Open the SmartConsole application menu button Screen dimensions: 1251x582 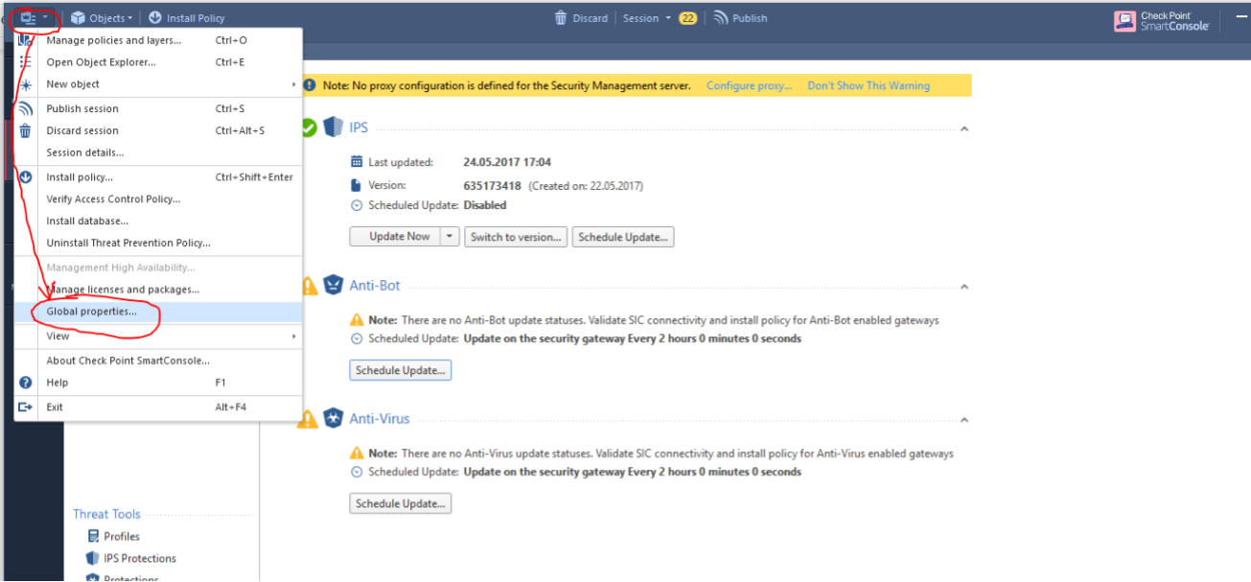tap(34, 17)
